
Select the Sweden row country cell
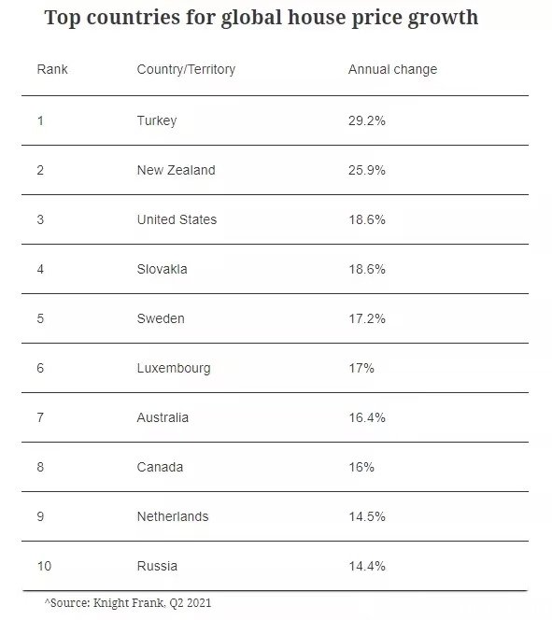161,318
